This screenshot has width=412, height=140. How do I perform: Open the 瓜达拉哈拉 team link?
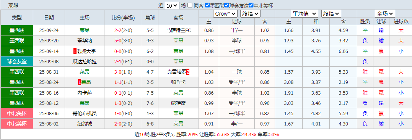(85, 62)
